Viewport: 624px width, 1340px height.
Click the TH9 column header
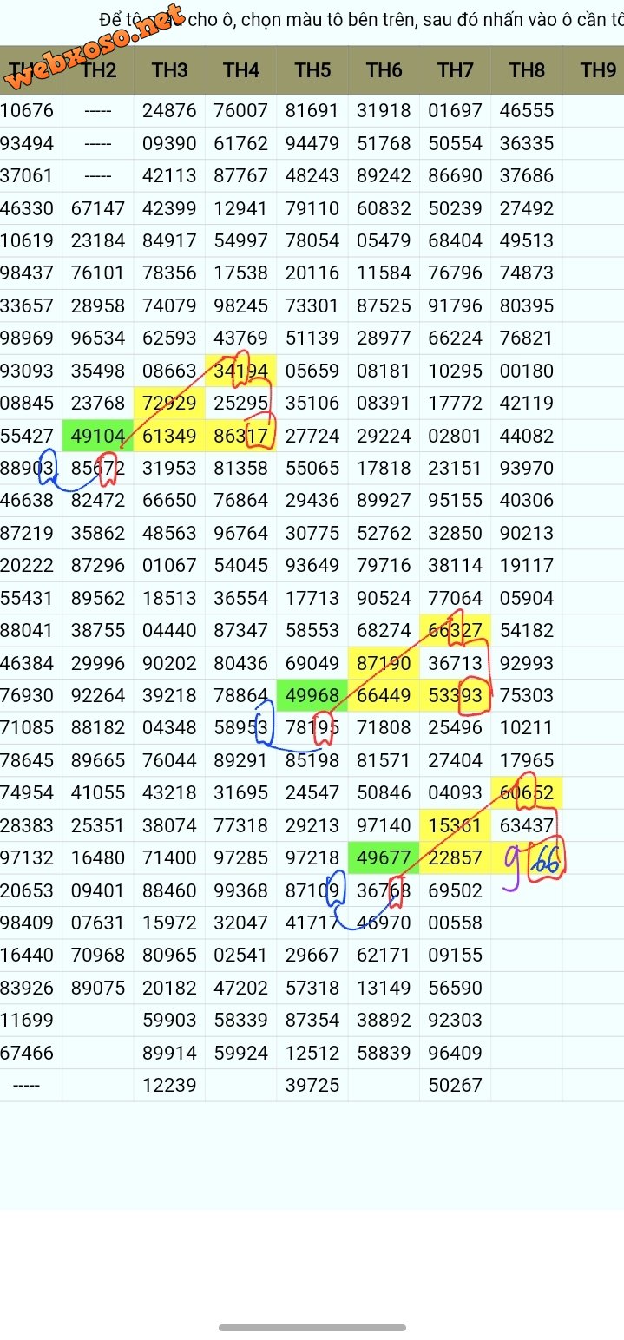coord(598,70)
